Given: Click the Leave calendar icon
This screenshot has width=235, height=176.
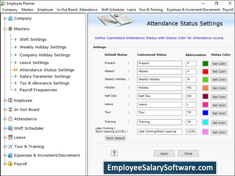Looking at the screenshot, I should point(10,138).
